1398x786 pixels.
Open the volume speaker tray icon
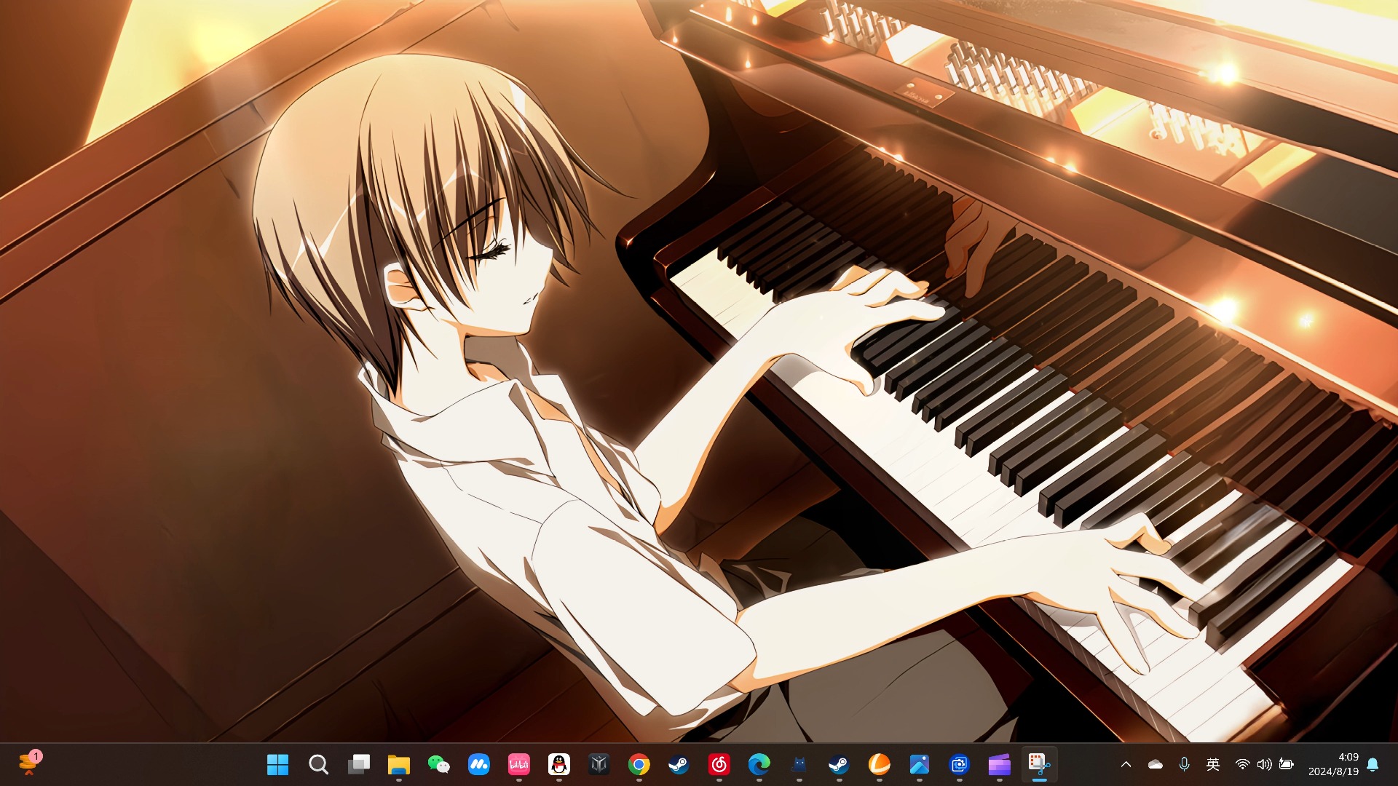1264,764
